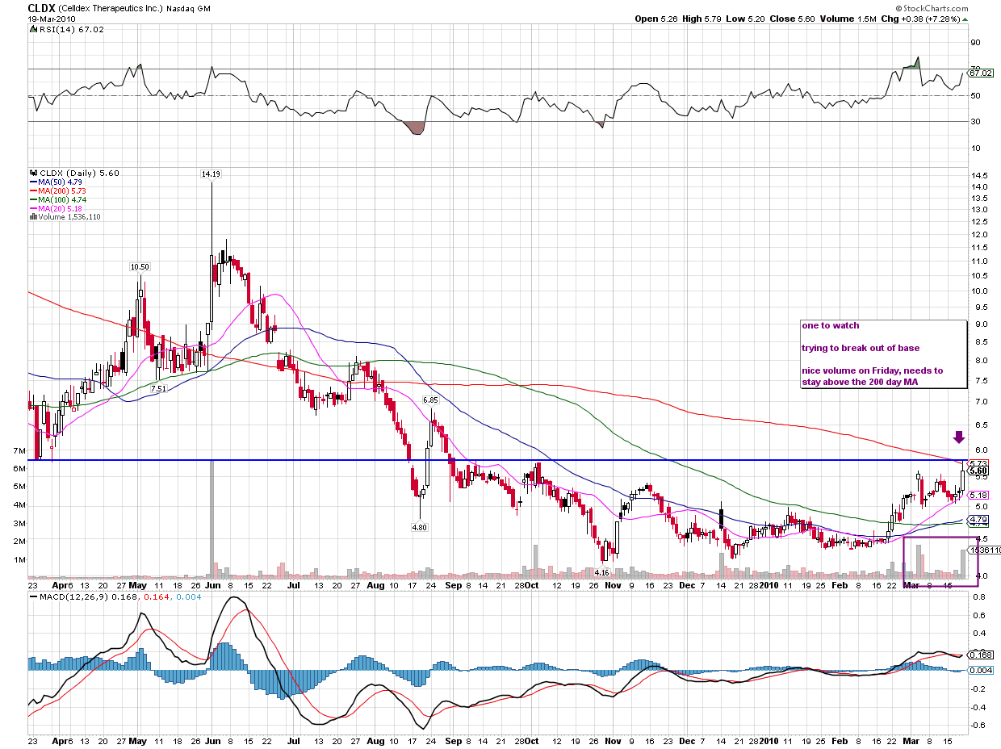Click the purple down arrow annotation
The height and width of the screenshot is (749, 1001).
point(958,437)
